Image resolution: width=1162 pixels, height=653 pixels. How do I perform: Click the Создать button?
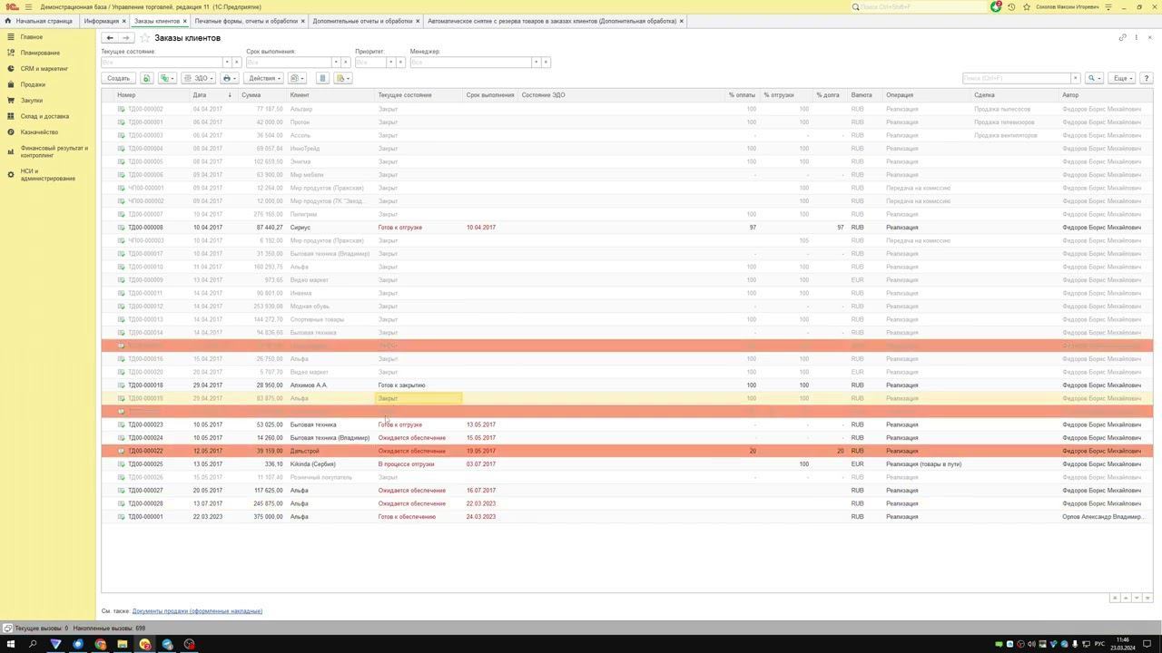pyautogui.click(x=119, y=78)
